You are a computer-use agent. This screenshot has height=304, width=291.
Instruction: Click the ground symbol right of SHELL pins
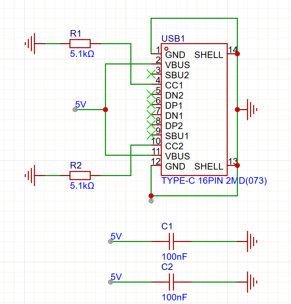251,110
